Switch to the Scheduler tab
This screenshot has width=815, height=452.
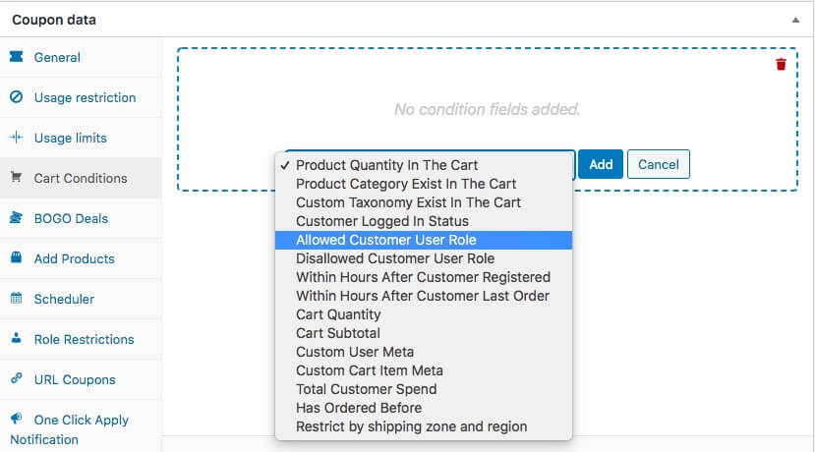pos(81,299)
